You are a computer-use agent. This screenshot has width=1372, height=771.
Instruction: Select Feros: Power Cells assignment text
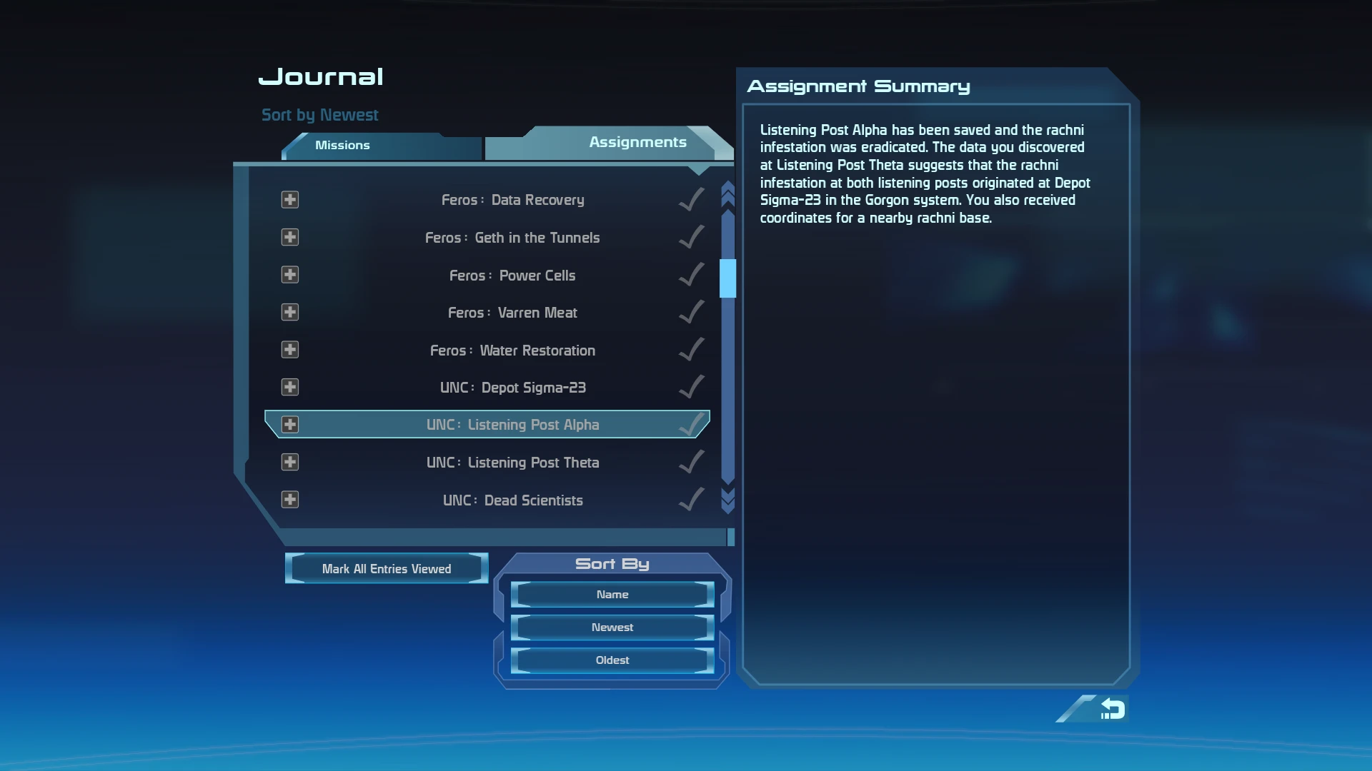coord(512,276)
